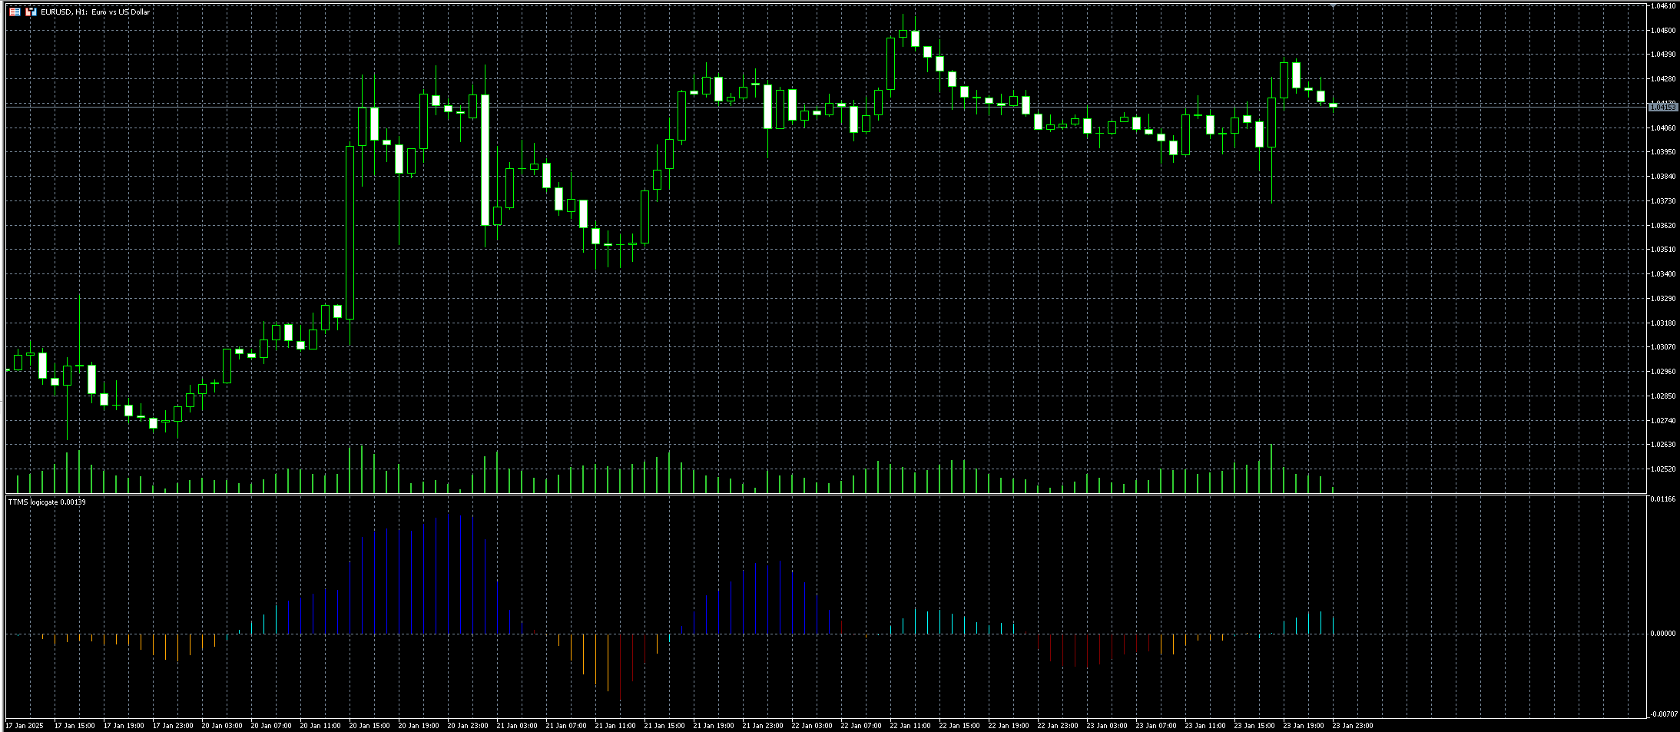Click the '21 Jan 03:00' time label

pyautogui.click(x=517, y=726)
